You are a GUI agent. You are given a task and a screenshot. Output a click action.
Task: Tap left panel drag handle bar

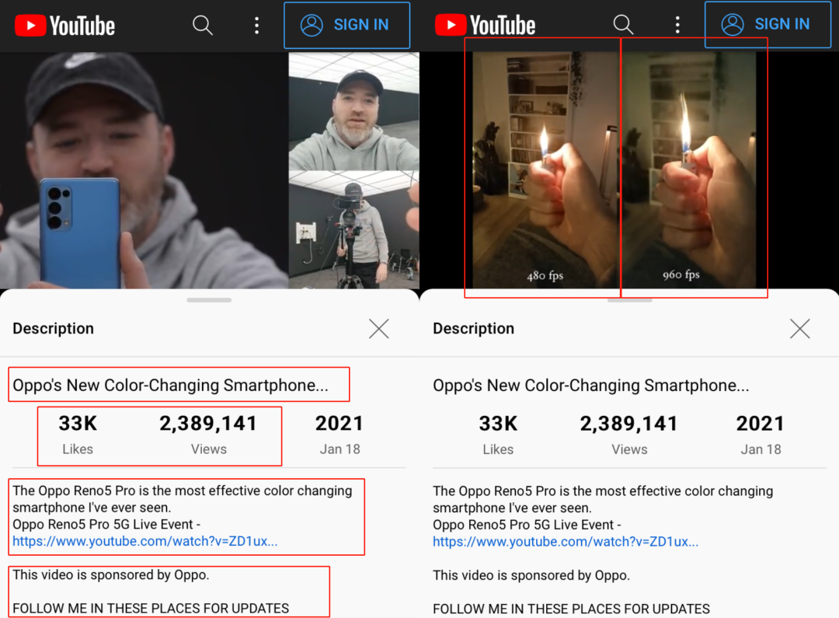pos(209,300)
